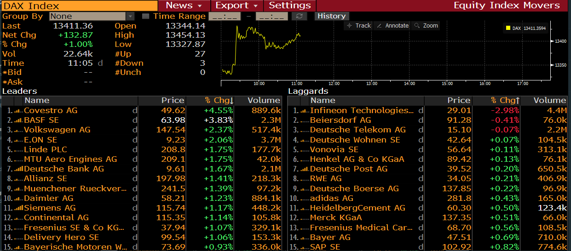Activate the Track crosshair tool on the chart
This screenshot has width=571, height=251.
click(359, 26)
